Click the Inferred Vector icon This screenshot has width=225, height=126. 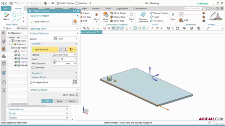point(71,49)
